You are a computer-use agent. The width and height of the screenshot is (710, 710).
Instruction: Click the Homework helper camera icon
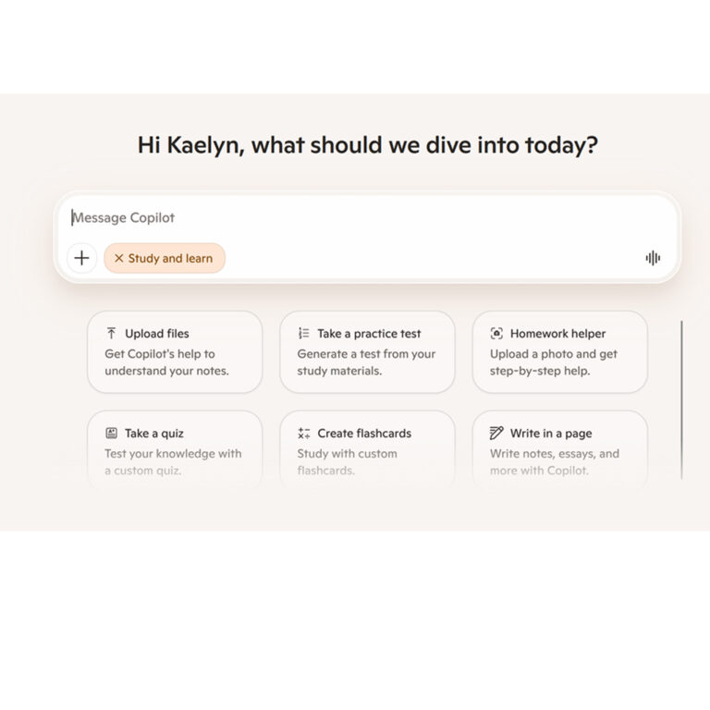pyautogui.click(x=496, y=334)
